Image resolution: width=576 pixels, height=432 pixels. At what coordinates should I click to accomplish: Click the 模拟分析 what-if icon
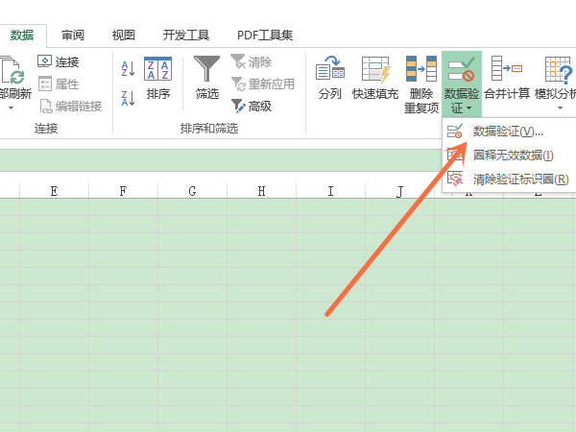tap(559, 69)
